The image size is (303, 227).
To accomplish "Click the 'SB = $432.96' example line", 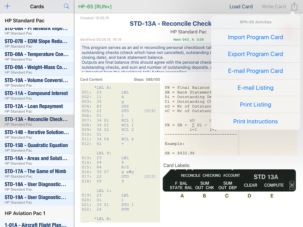I will tap(180, 153).
